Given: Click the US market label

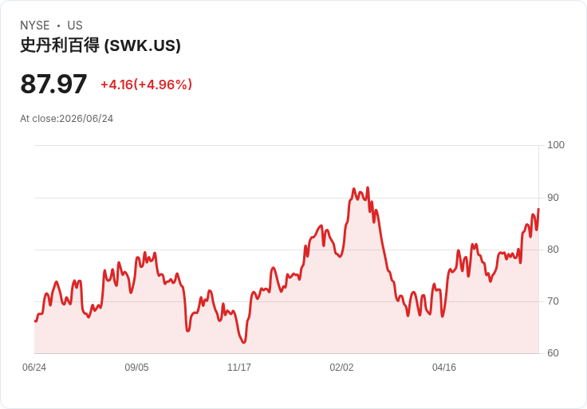Looking at the screenshot, I should [75, 26].
